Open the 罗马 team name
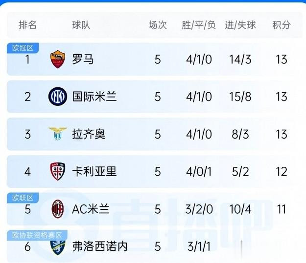 pyautogui.click(x=83, y=60)
